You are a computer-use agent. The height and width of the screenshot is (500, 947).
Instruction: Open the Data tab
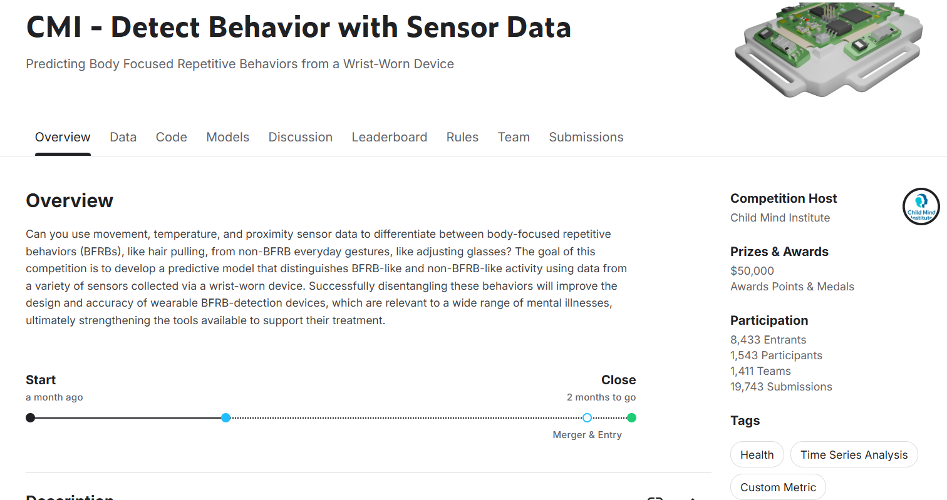pyautogui.click(x=123, y=137)
